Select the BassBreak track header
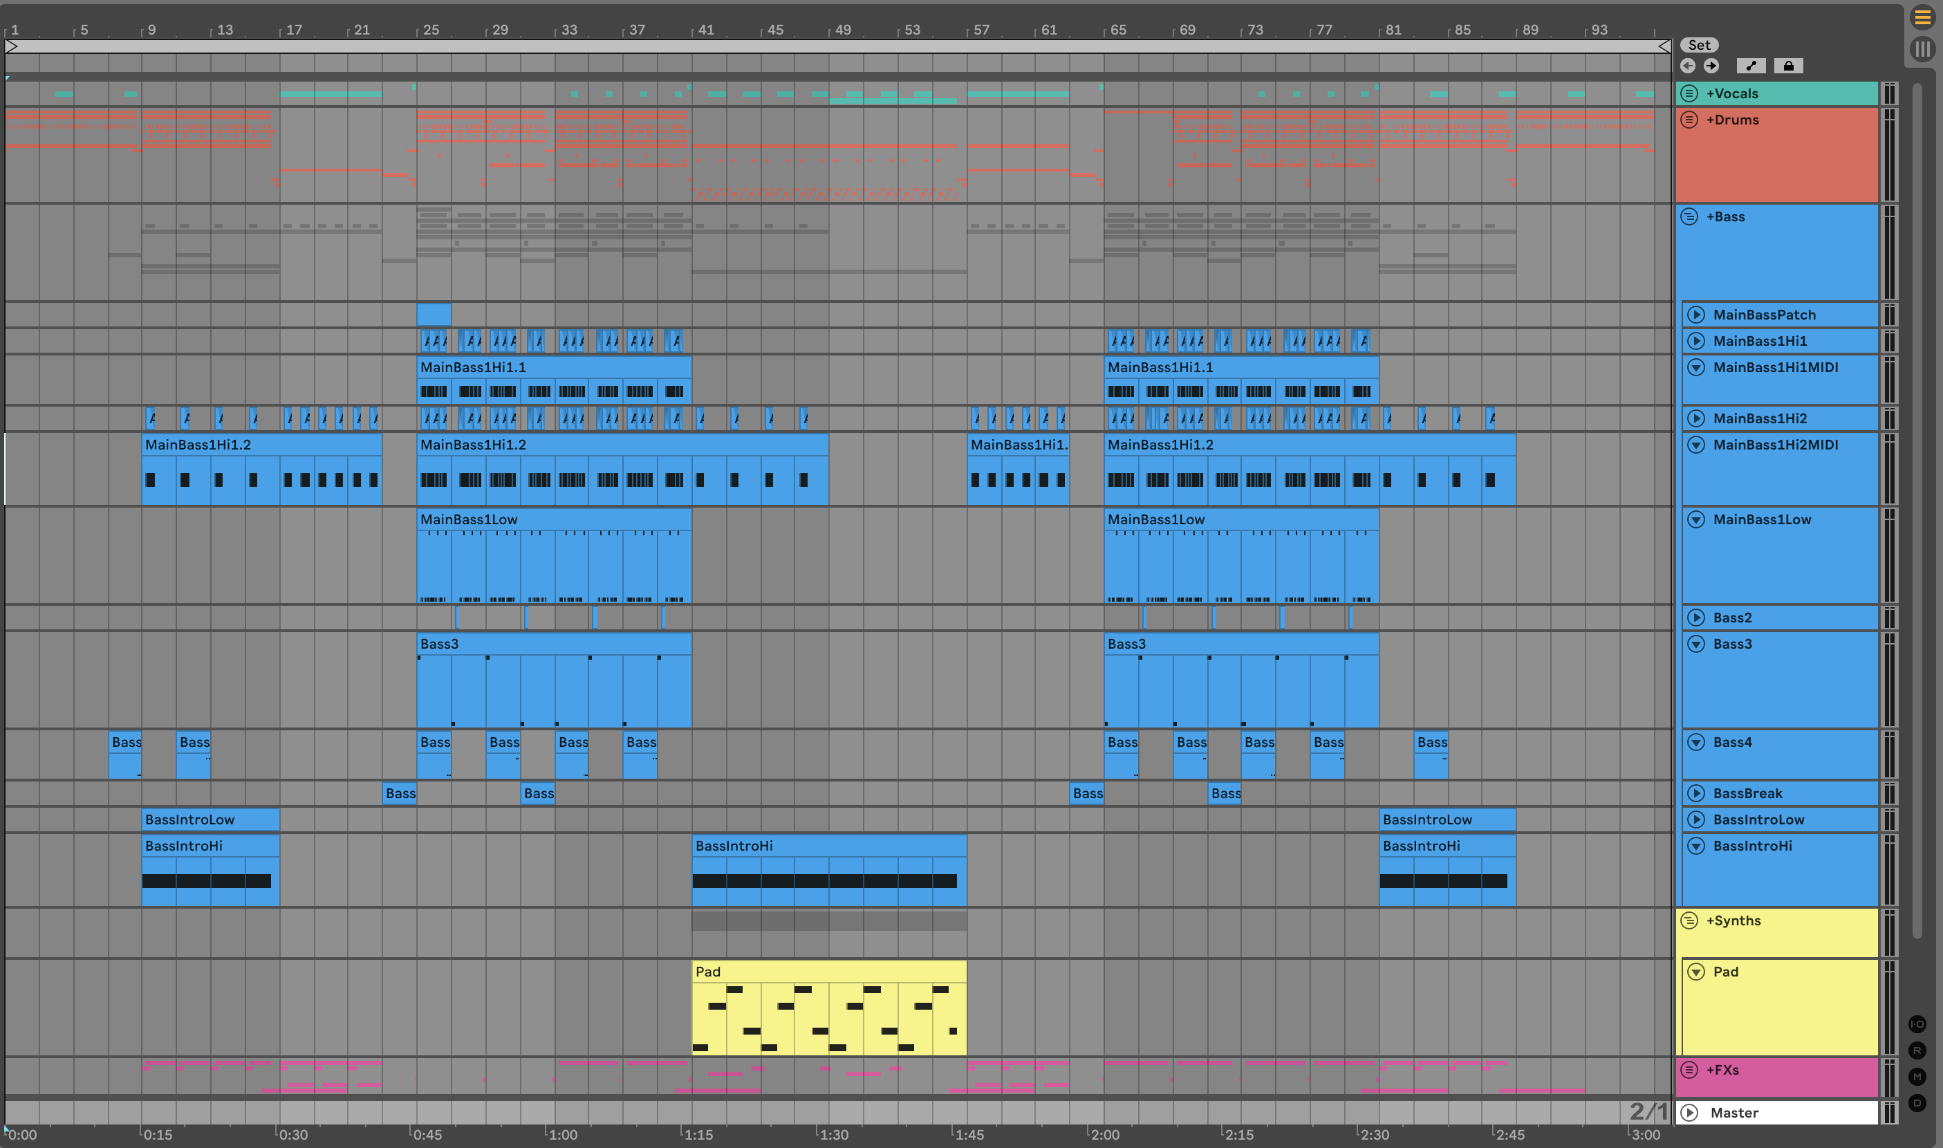1943x1148 pixels. coord(1779,794)
